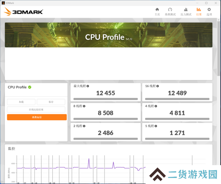Screen dimensions: 221x184
Task: Click the Load (加载) button
Action: [x=21, y=102]
